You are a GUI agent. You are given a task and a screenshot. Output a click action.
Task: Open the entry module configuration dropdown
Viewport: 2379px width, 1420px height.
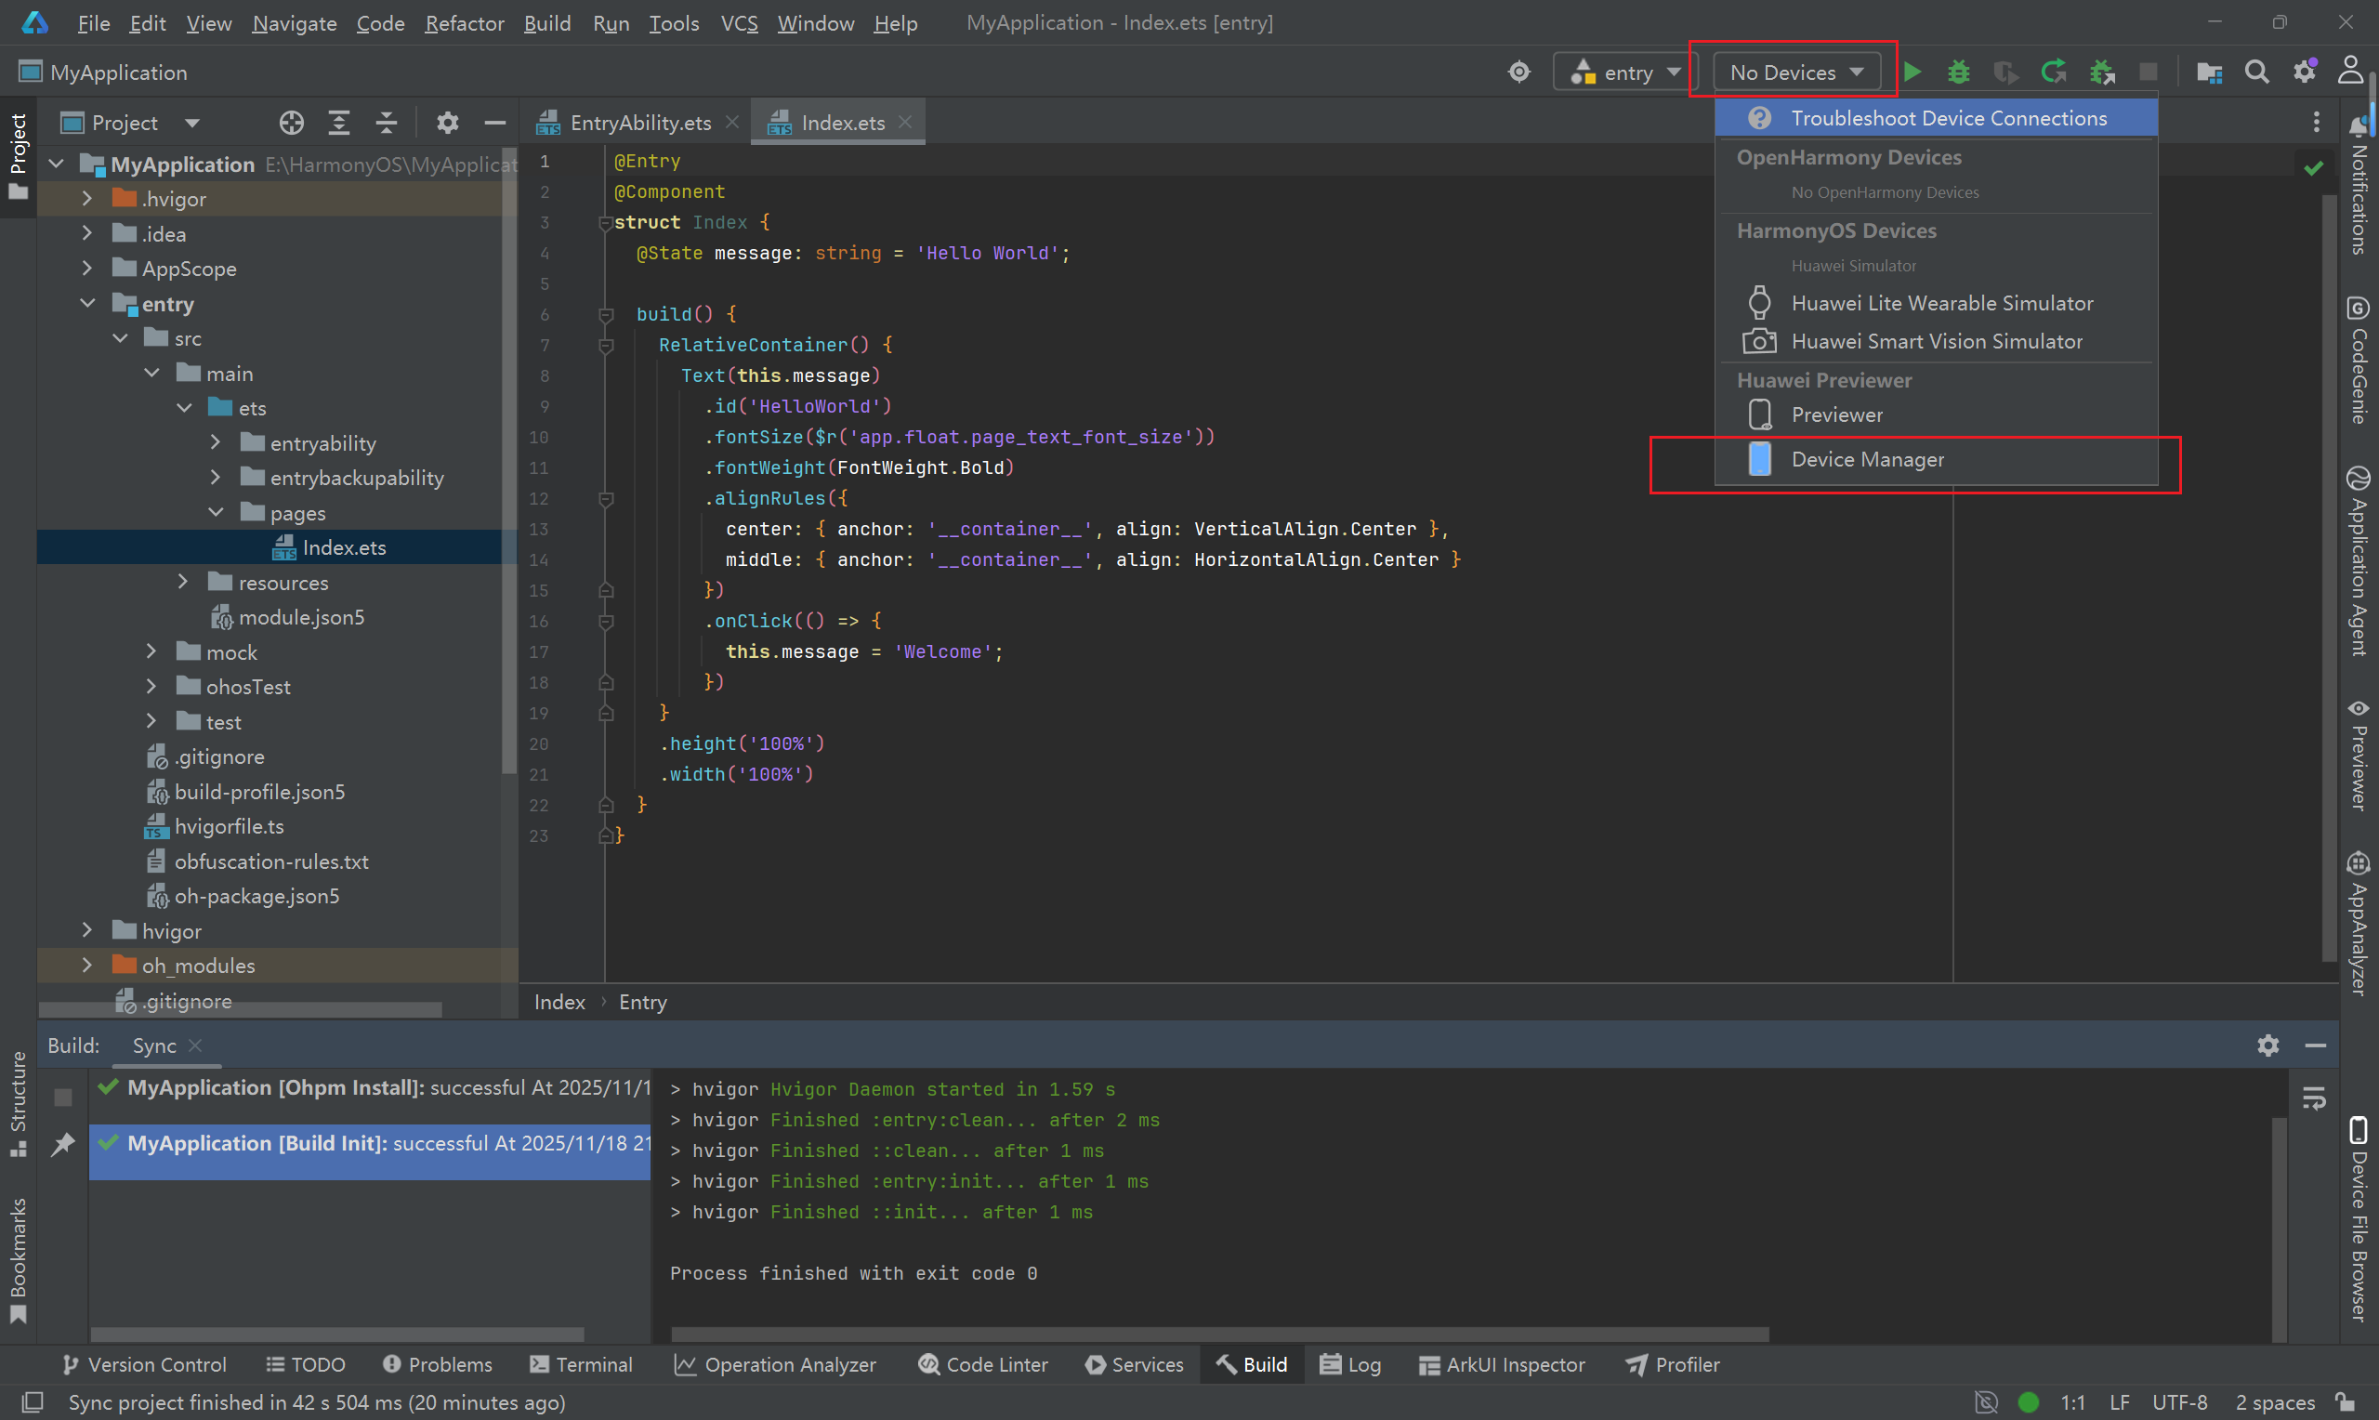coord(1625,72)
